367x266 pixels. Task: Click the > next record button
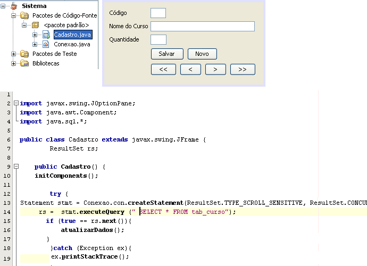215,69
